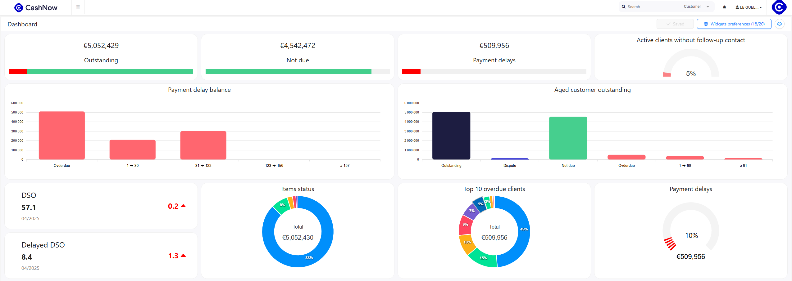Click the 5% dark blue segment in Top 10 clients
This screenshot has width=792, height=281.
click(480, 204)
